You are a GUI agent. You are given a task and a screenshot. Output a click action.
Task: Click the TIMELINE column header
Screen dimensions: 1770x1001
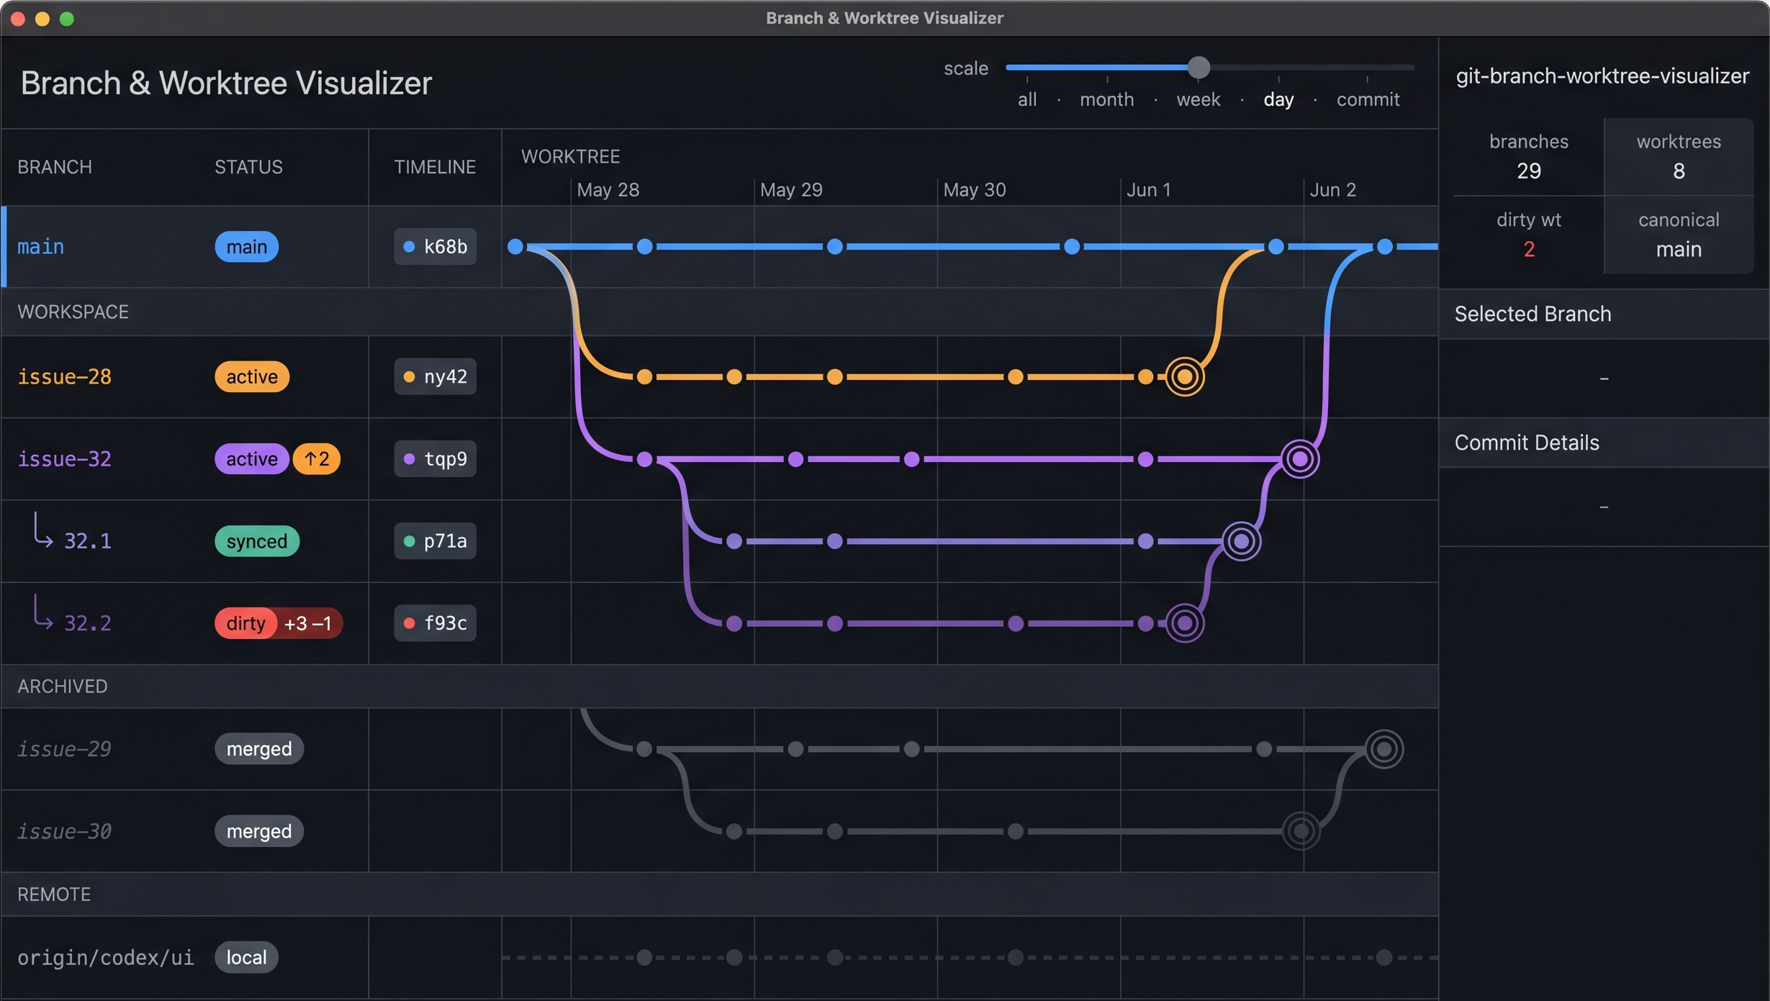[x=435, y=167]
